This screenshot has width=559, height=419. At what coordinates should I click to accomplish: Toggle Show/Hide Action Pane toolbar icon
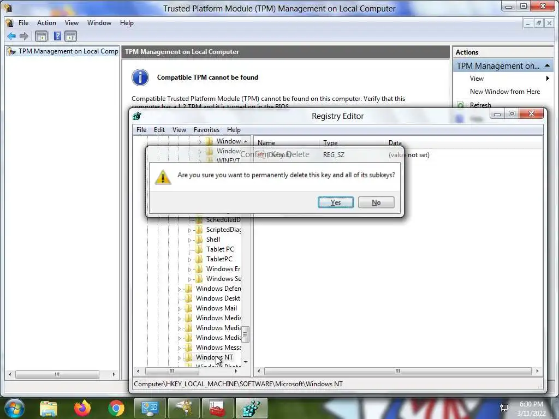(70, 36)
